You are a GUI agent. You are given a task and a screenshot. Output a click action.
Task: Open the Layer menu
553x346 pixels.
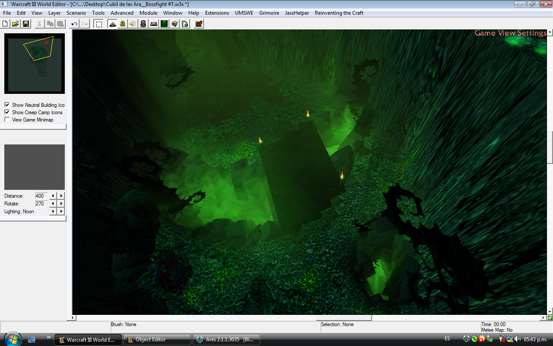54,13
